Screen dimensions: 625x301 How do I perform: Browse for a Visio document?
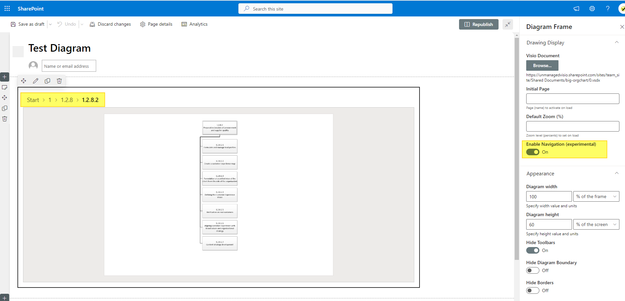[542, 65]
